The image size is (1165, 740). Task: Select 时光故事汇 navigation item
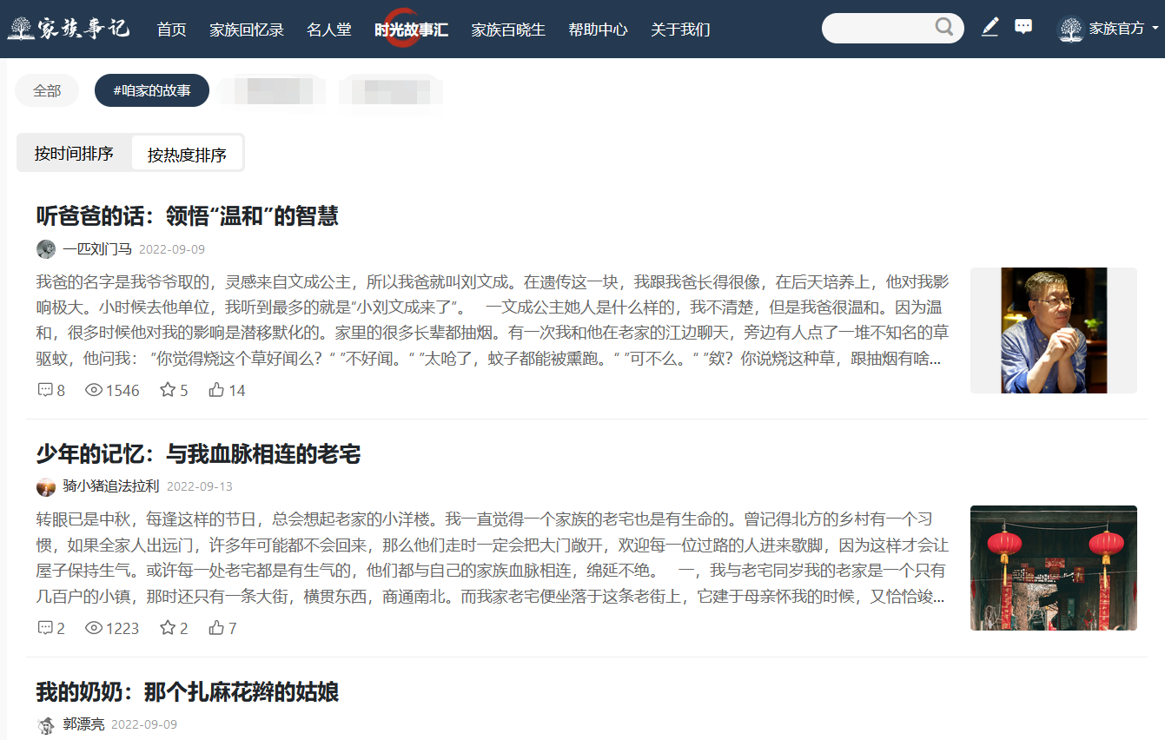[x=412, y=30]
